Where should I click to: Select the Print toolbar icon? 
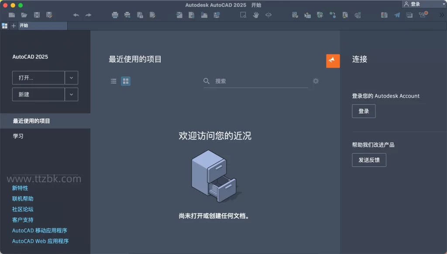[x=114, y=15]
